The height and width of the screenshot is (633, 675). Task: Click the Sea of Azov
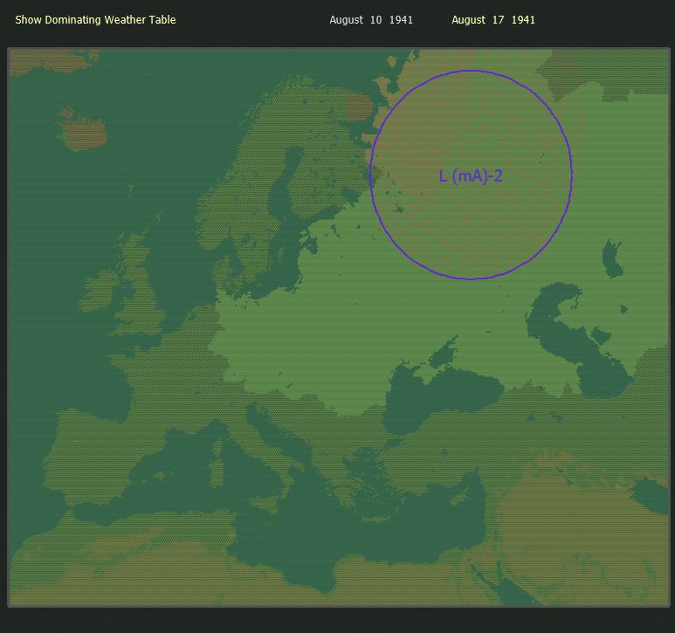click(x=444, y=351)
